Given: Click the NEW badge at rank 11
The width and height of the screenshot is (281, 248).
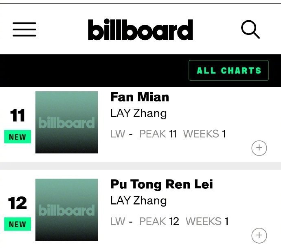Looking at the screenshot, I should 18,137.
